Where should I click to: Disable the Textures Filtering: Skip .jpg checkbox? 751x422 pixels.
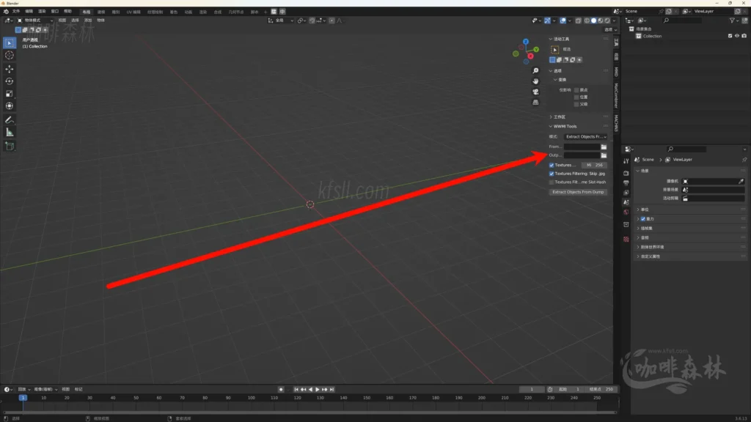point(552,174)
